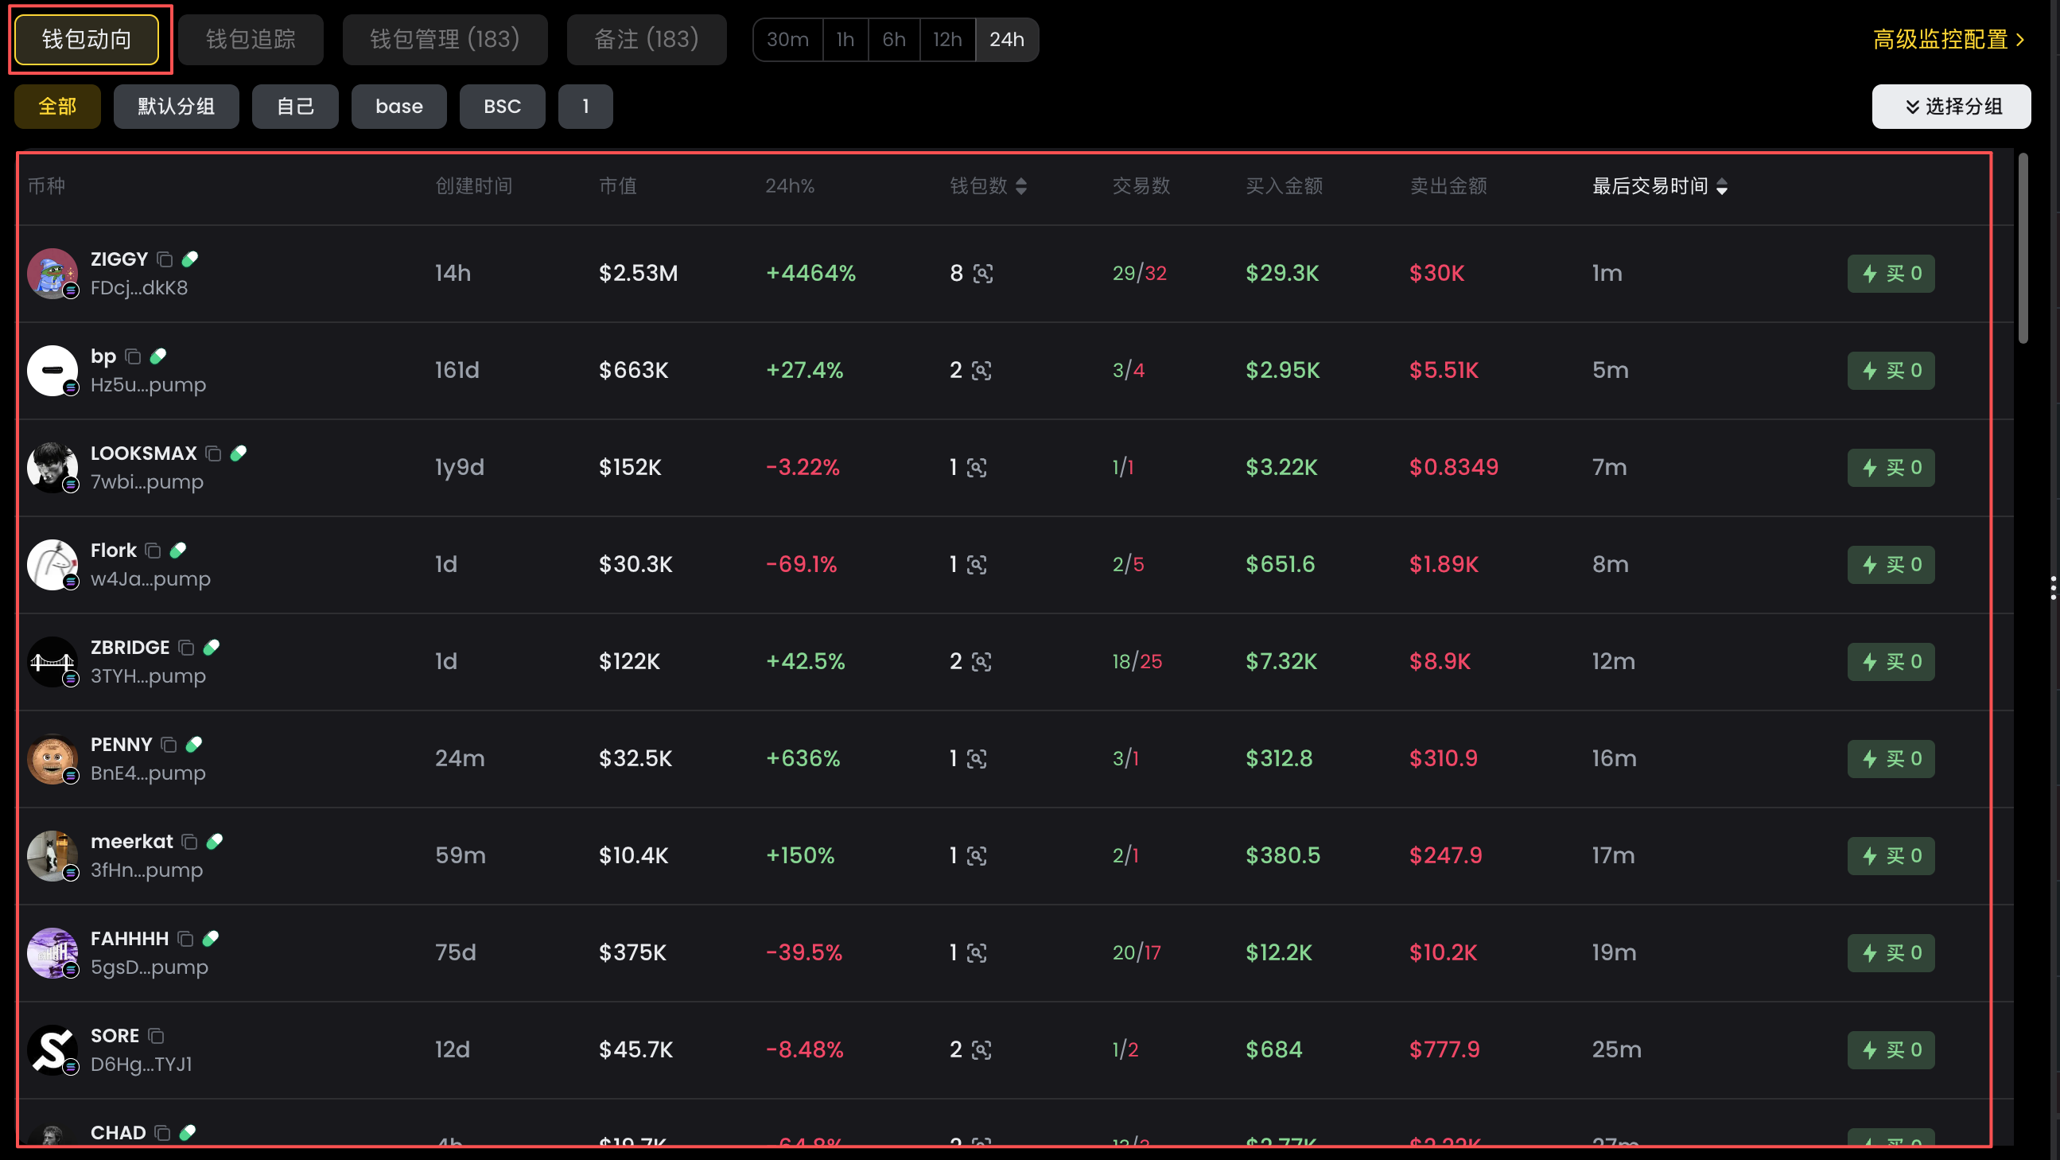Screen dimensions: 2060x1160
Task: Switch to 钱包追踪 tab
Action: [251, 39]
